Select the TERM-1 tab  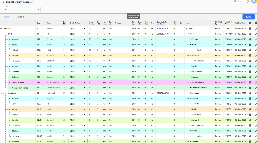coord(7,17)
